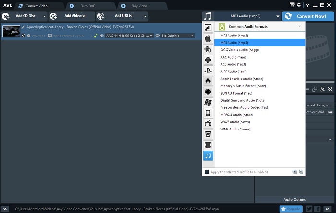Click the effects magic wand icon

coord(330,89)
